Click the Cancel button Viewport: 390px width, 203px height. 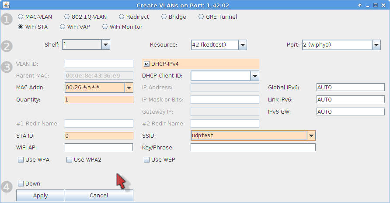[99, 196]
